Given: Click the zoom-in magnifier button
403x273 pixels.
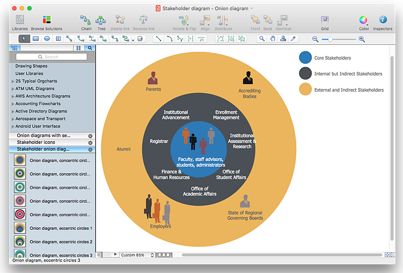Looking at the screenshot, I should tap(362, 39).
